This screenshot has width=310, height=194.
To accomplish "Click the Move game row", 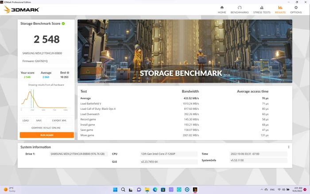I will tap(174, 135).
